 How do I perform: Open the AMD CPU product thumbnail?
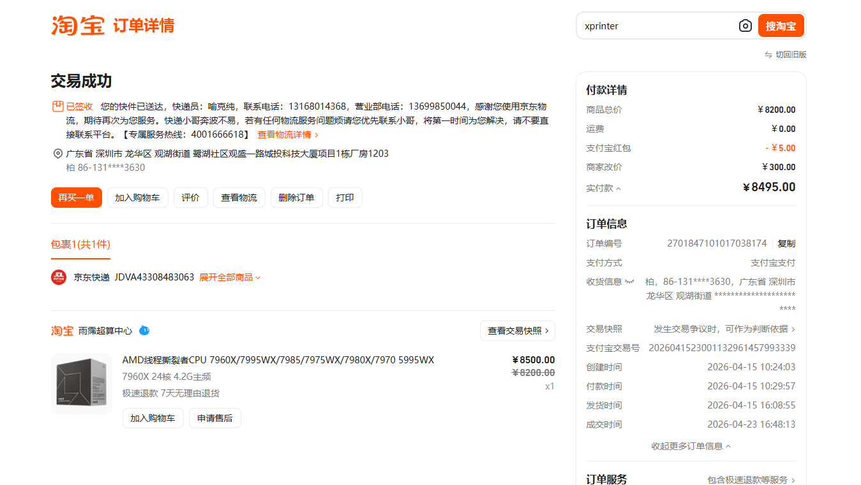[81, 383]
